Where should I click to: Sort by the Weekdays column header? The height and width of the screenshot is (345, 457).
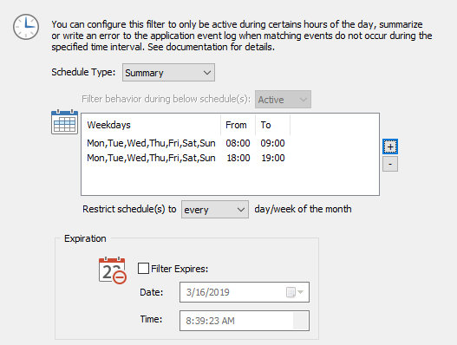click(x=151, y=125)
